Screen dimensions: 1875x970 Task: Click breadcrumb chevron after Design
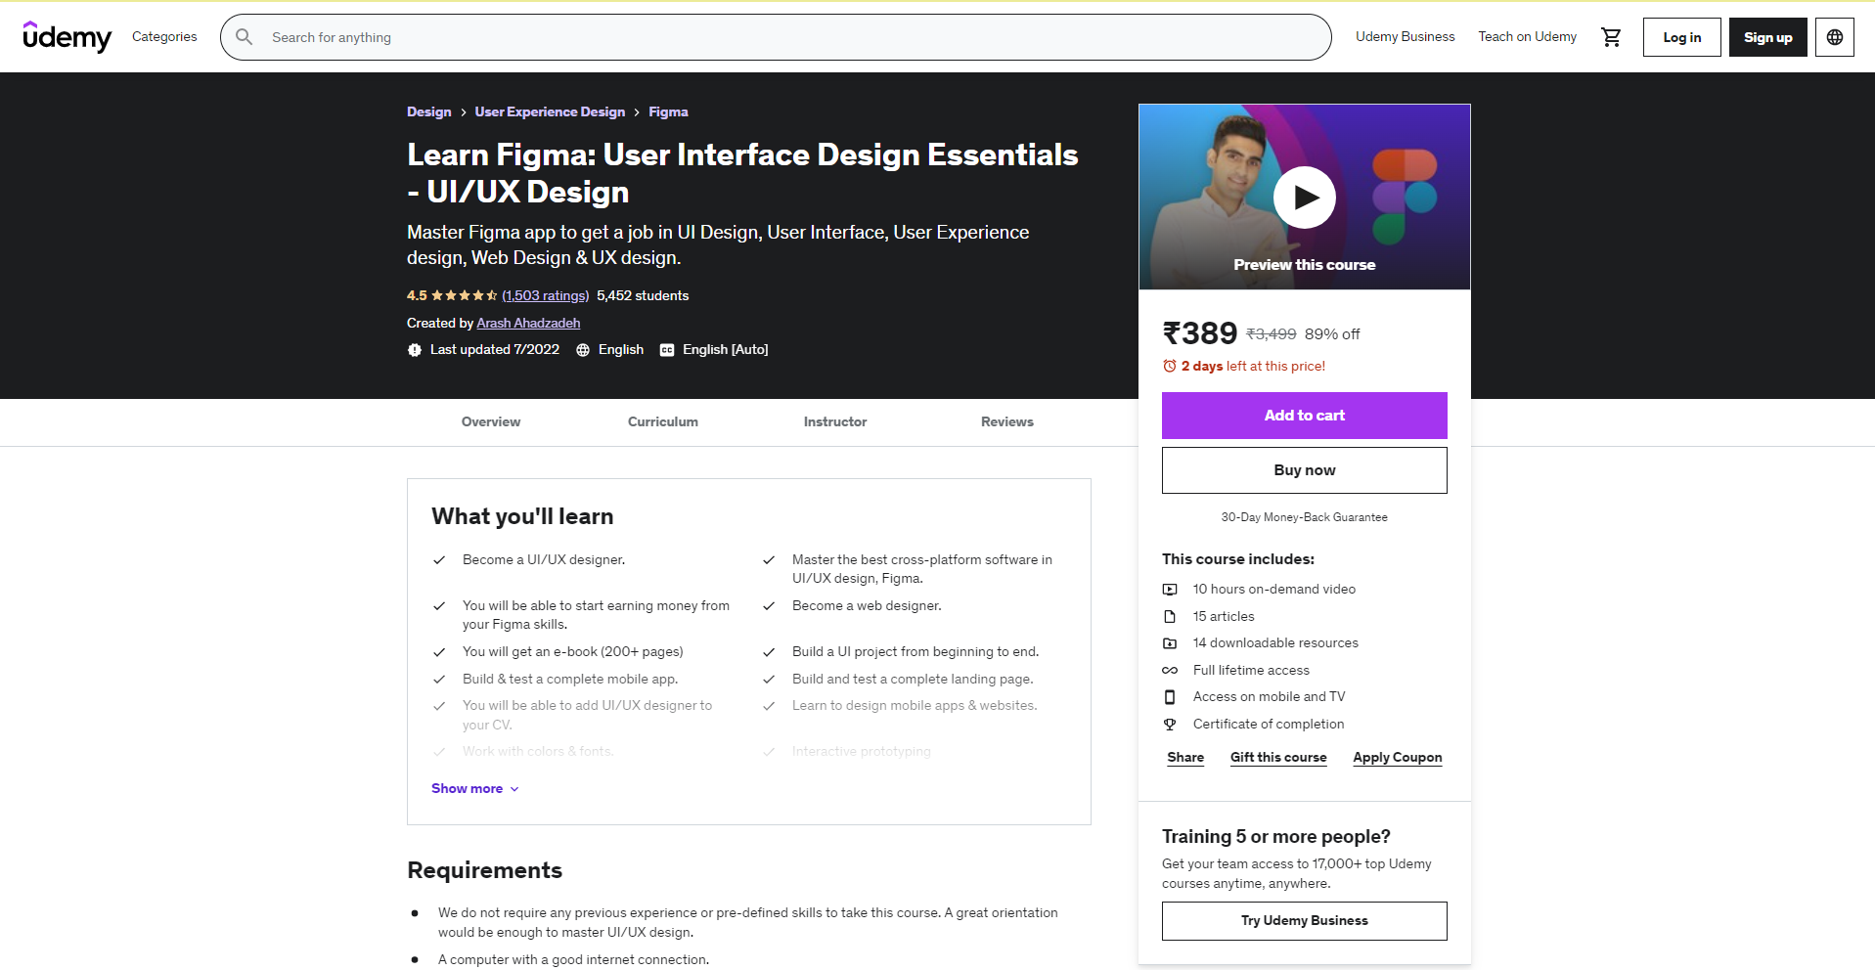tap(464, 112)
